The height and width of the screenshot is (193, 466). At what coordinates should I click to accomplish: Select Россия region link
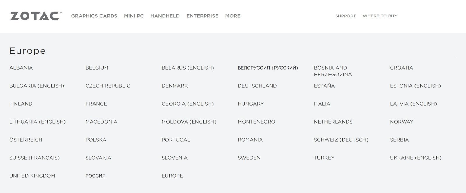pos(95,176)
